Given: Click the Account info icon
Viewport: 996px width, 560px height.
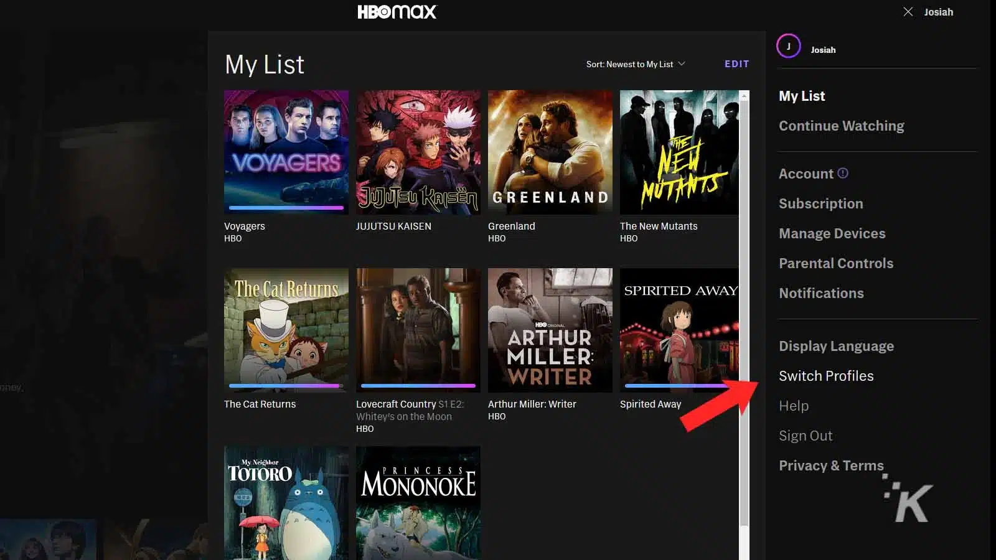Looking at the screenshot, I should pyautogui.click(x=843, y=174).
